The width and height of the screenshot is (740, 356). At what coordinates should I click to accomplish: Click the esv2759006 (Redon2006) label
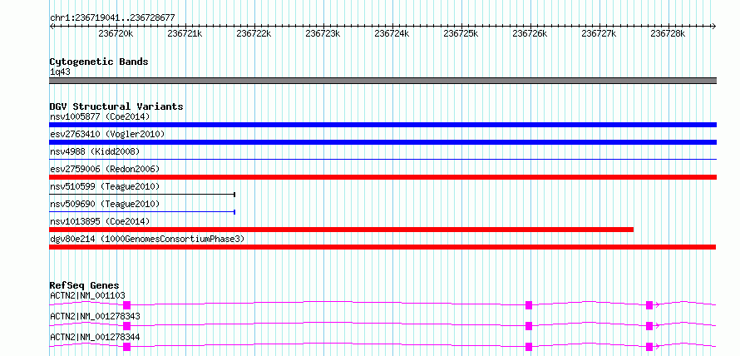point(105,169)
